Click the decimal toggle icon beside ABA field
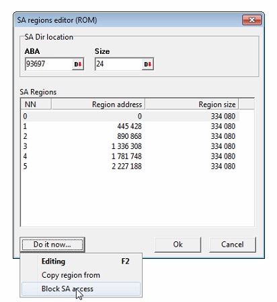This screenshot has height=302, width=277. point(78,64)
